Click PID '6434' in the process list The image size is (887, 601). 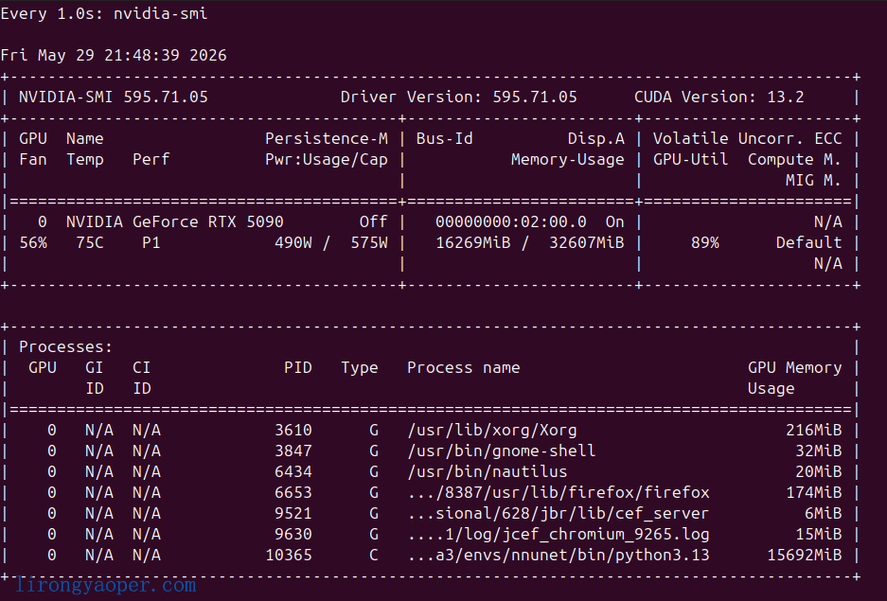coord(293,471)
